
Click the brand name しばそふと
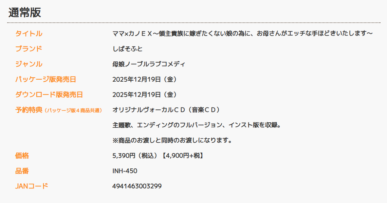[x=127, y=49]
